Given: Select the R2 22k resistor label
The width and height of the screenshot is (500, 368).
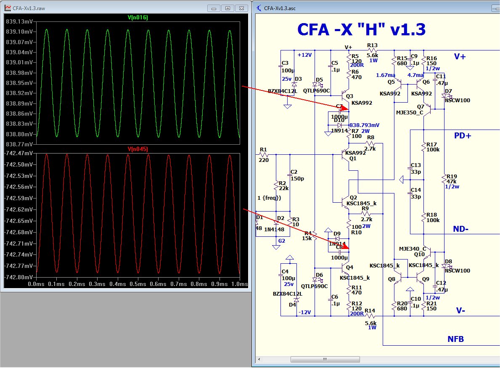Looking at the screenshot, I should 283,185.
